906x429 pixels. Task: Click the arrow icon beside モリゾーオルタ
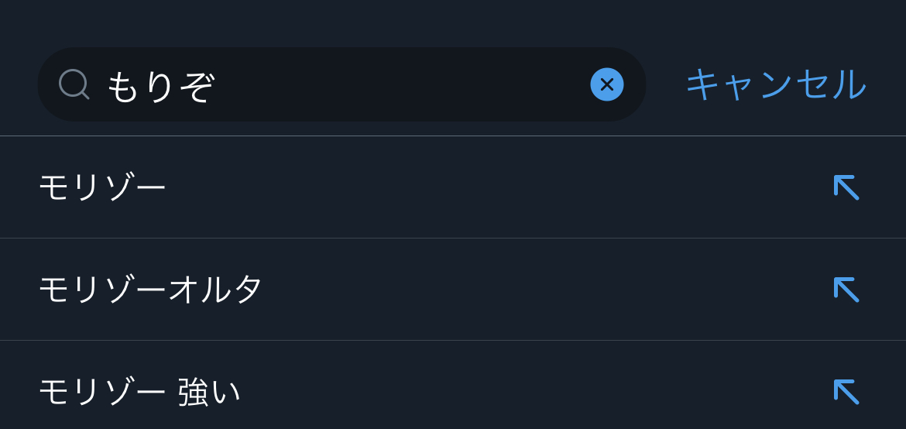[x=846, y=290]
